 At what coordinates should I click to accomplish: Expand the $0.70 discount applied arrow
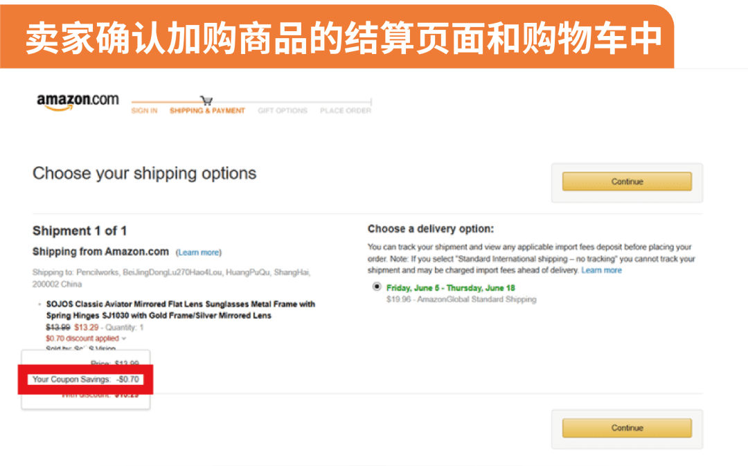[124, 339]
